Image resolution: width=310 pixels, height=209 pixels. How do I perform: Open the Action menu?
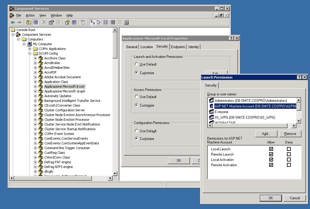30,15
